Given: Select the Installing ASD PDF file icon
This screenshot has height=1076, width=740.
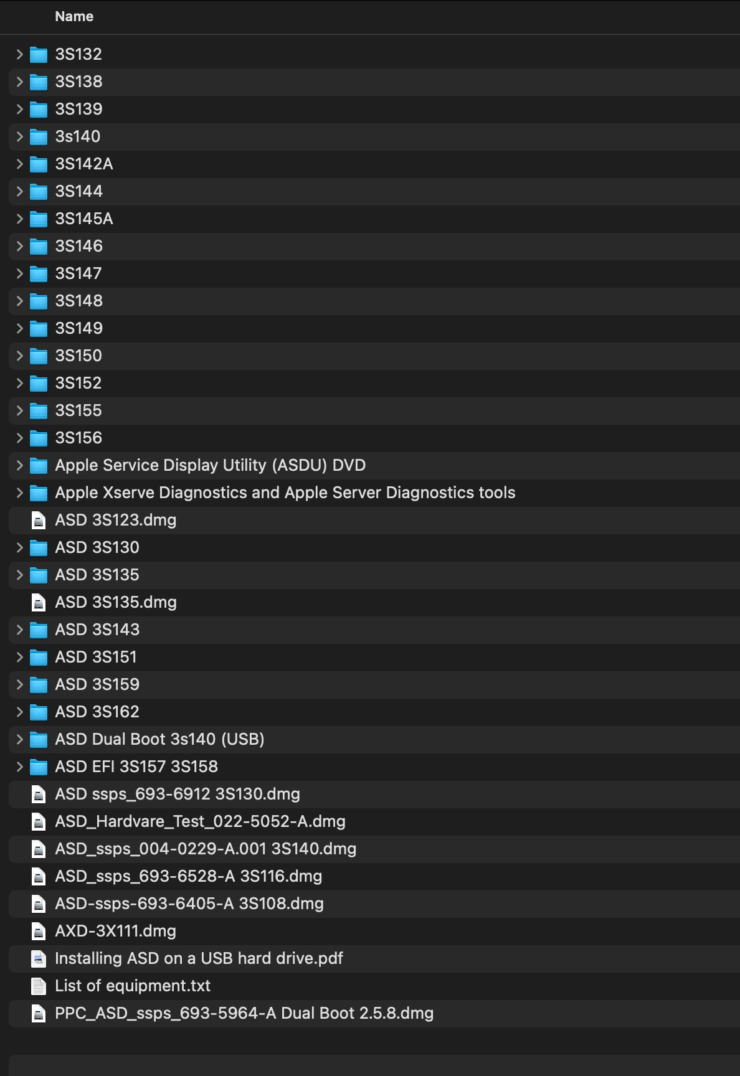Looking at the screenshot, I should tap(39, 959).
